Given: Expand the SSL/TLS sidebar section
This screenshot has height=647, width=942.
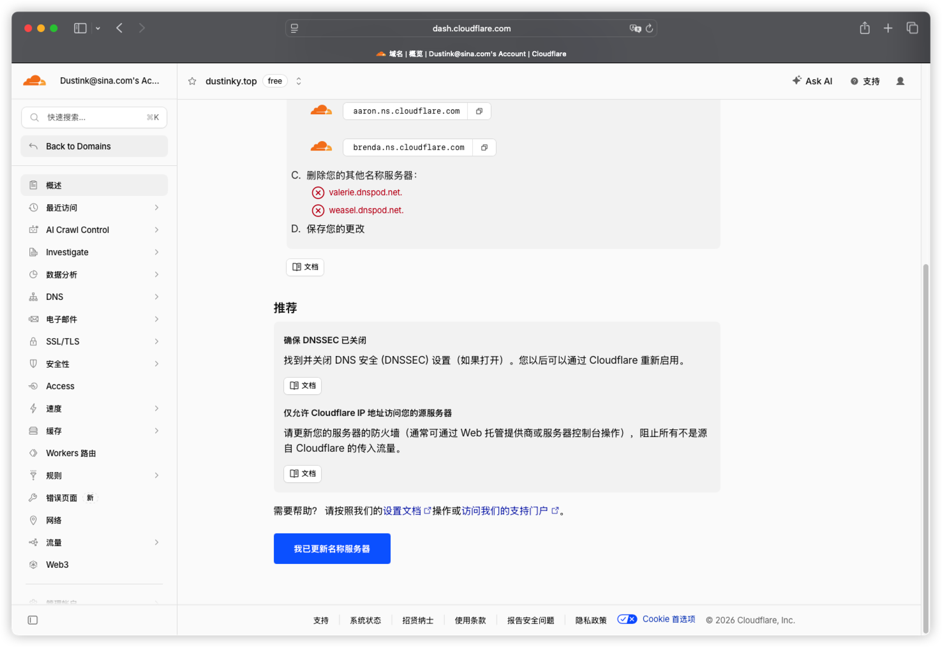Looking at the screenshot, I should pyautogui.click(x=94, y=341).
